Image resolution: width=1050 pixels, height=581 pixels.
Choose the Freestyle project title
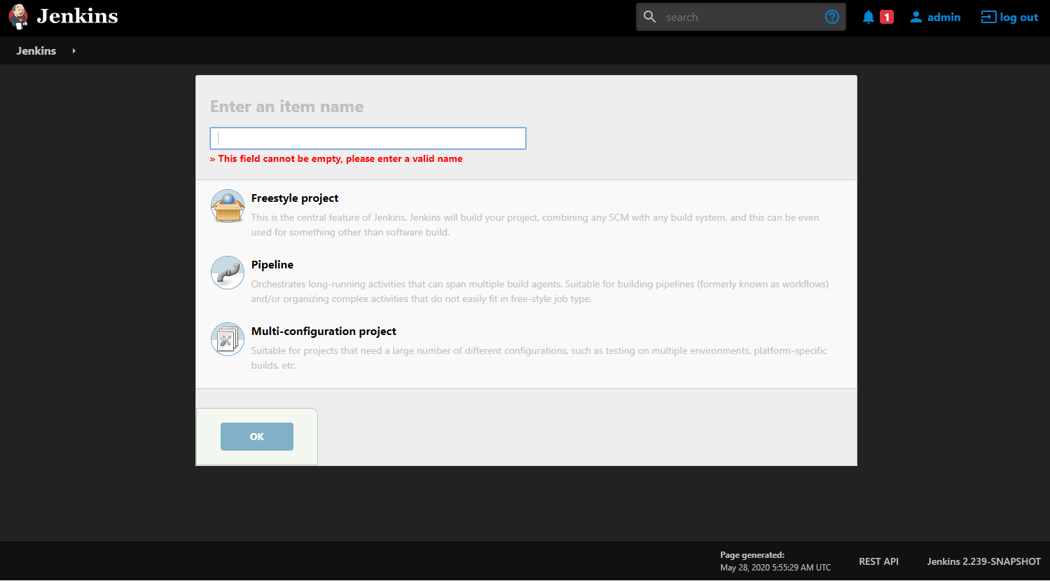[295, 198]
